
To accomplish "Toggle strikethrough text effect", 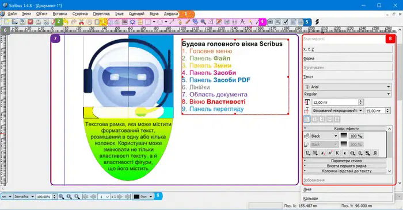I will (x=352, y=153).
